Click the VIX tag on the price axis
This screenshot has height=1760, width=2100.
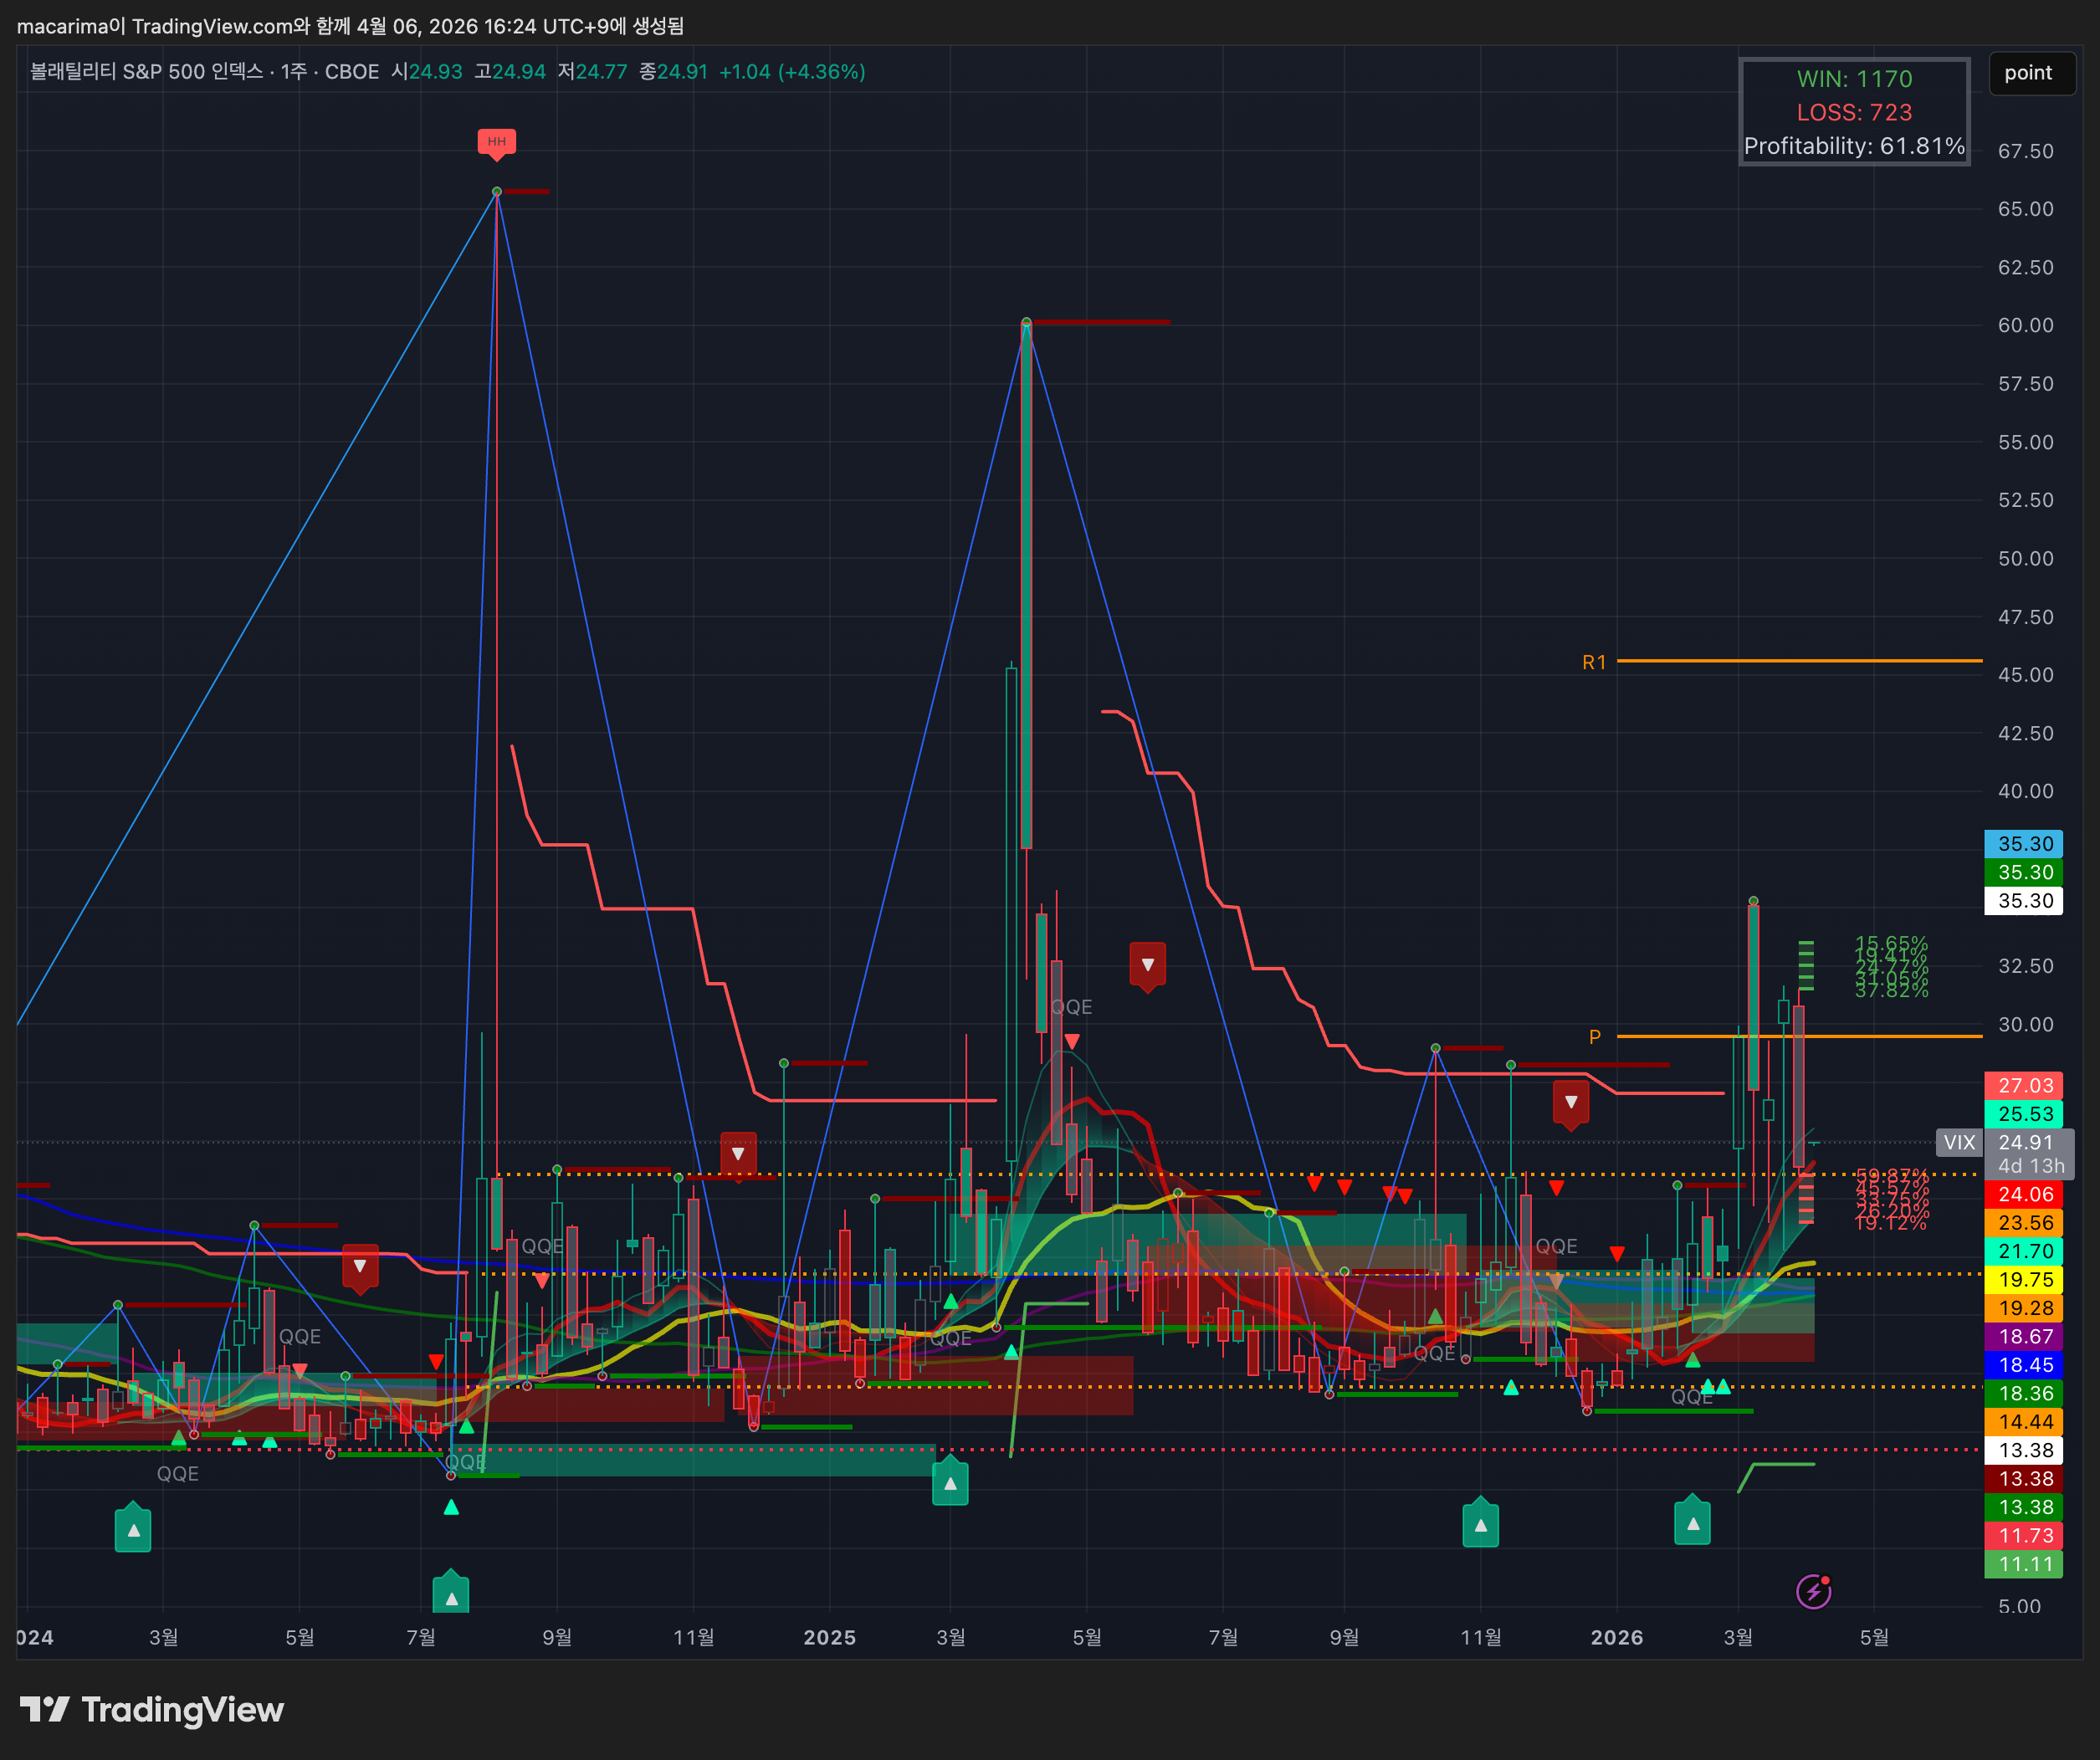point(1959,1142)
